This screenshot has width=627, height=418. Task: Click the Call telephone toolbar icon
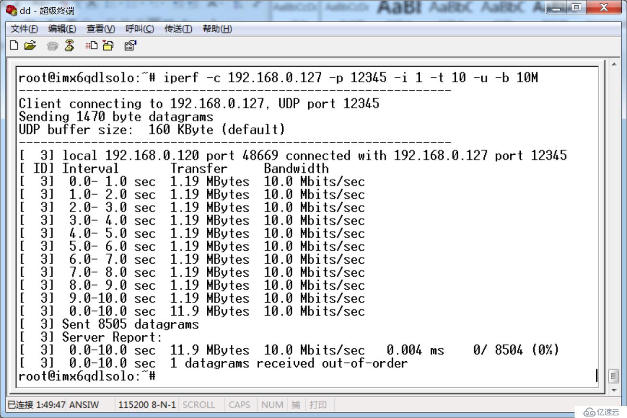tap(53, 46)
